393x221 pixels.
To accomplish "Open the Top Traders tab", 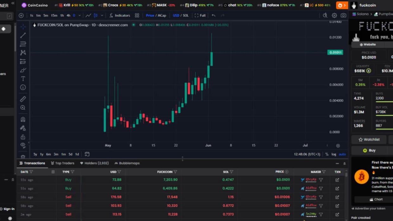I will (x=62, y=163).
